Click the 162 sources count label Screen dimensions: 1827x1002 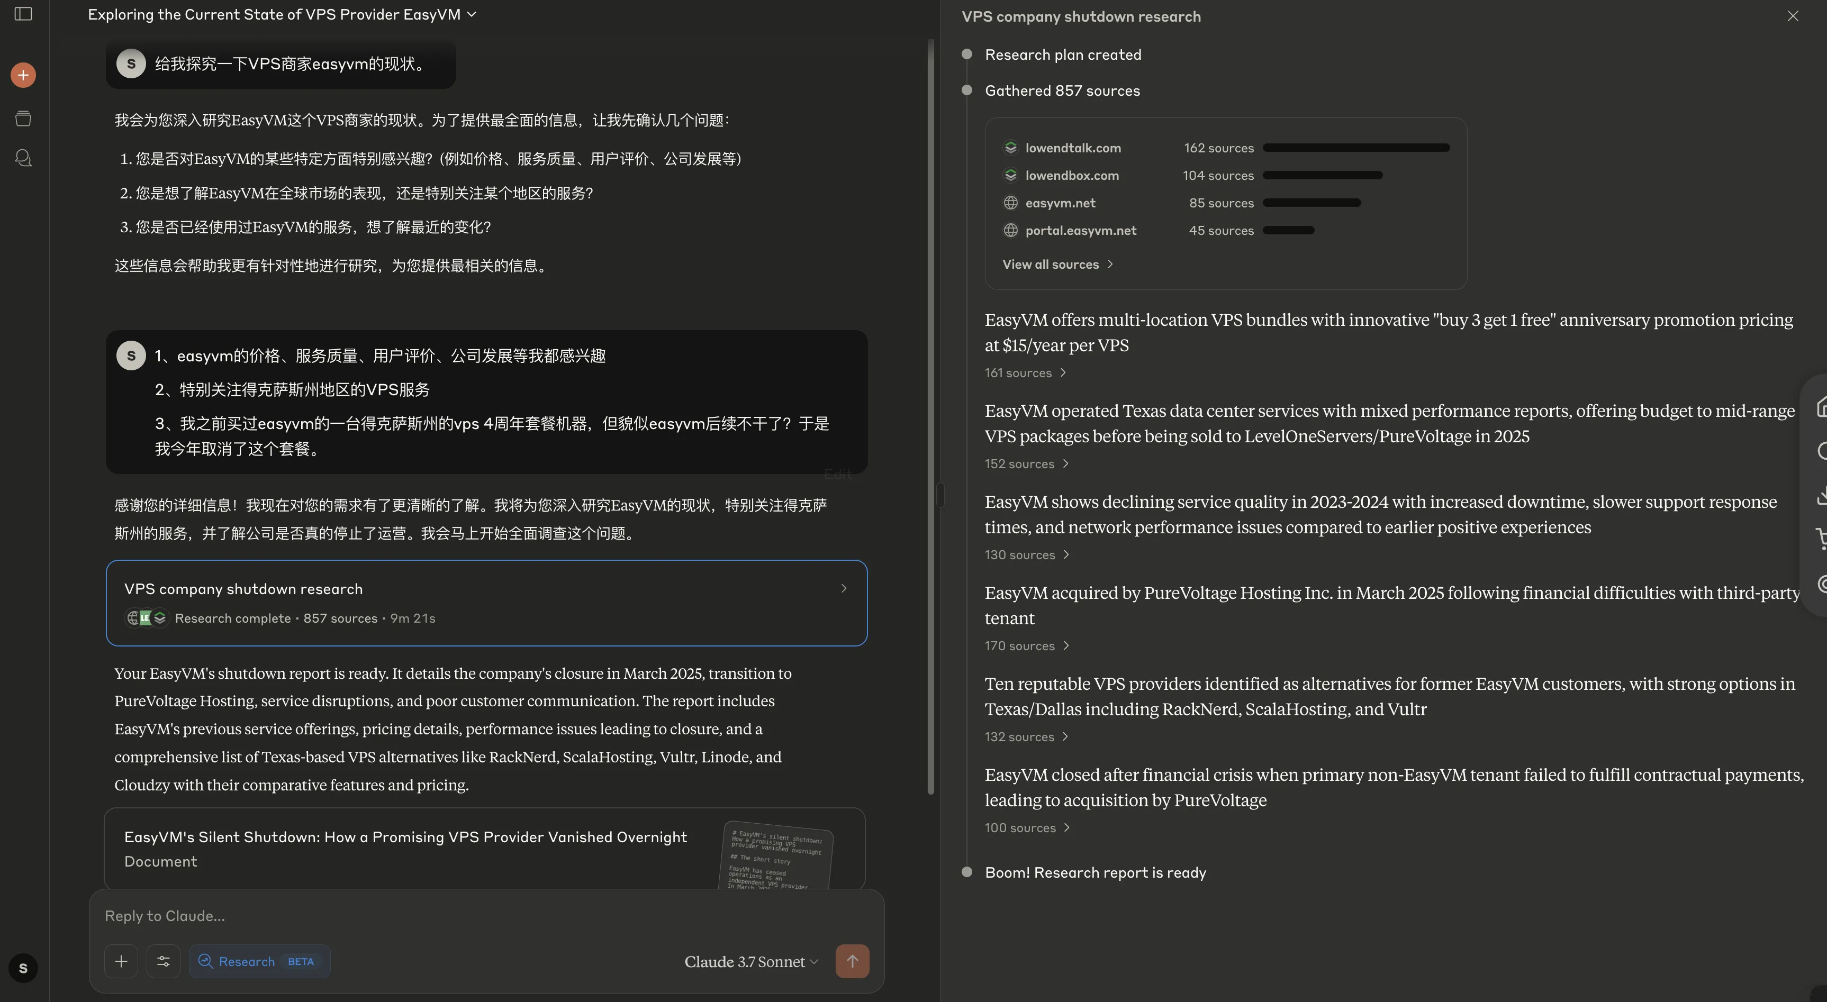coord(1218,148)
